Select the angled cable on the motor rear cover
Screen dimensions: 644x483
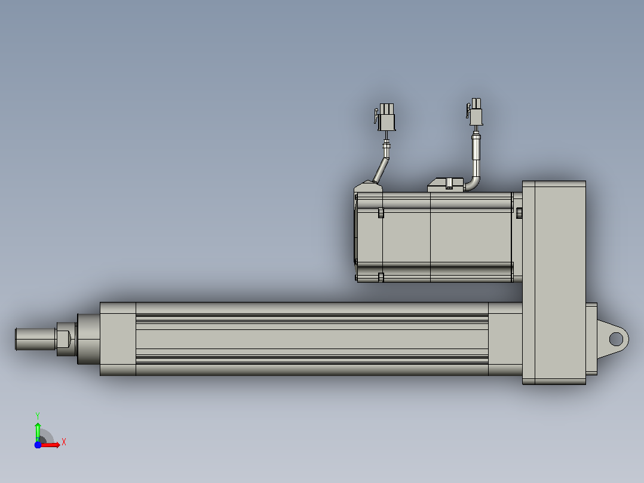[x=381, y=170]
